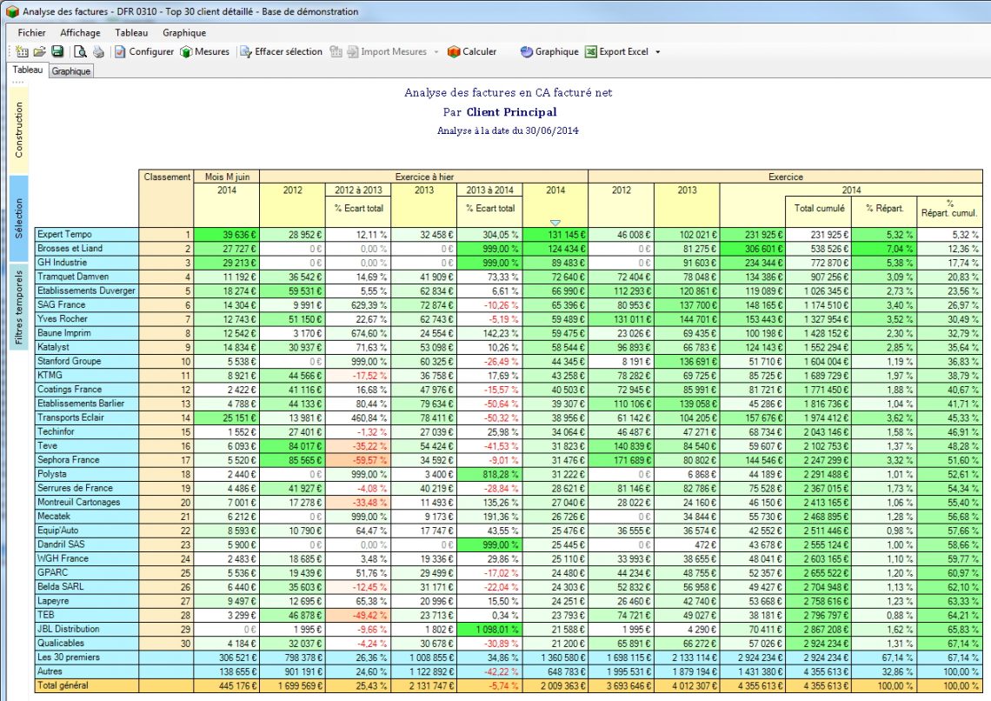
Task: Click the greyed icon left of Import Mesures
Action: [x=336, y=52]
